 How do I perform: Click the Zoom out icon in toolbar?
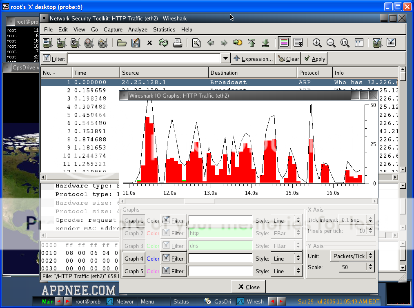[331, 42]
